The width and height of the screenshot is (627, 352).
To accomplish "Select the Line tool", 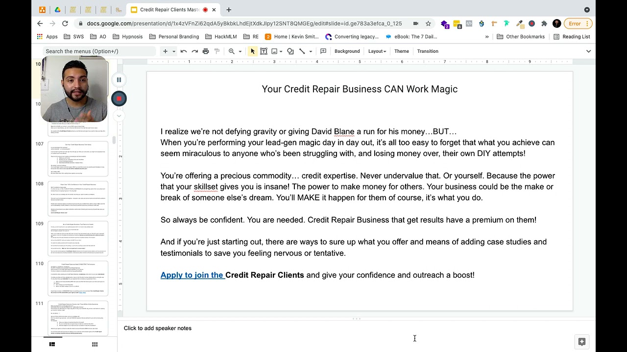I will click(302, 51).
